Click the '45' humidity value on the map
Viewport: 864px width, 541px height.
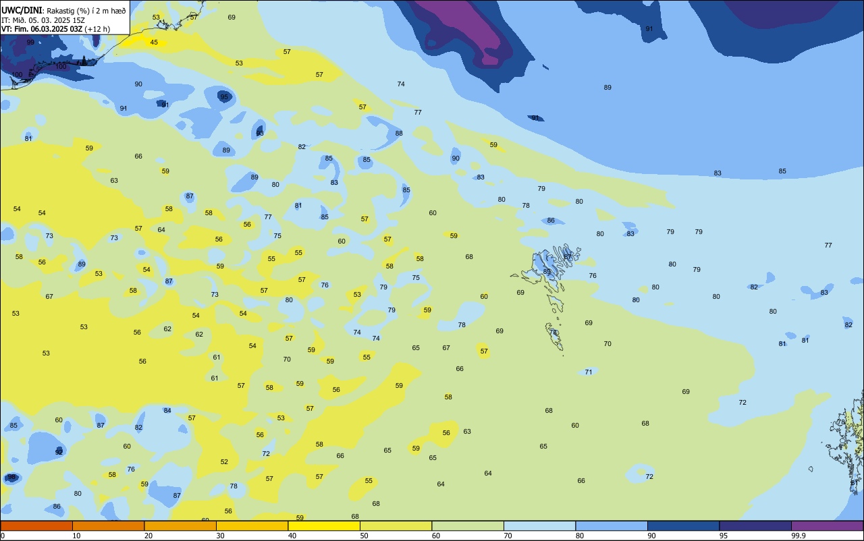154,42
